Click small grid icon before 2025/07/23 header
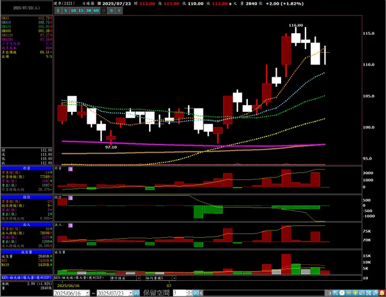The image size is (386, 297). point(99,4)
